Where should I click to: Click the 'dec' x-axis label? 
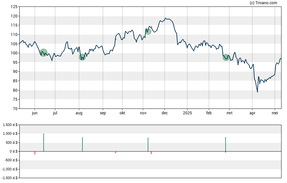[165, 113]
